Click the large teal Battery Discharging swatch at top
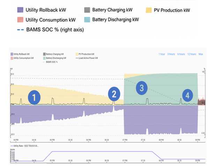 (x=87, y=20)
